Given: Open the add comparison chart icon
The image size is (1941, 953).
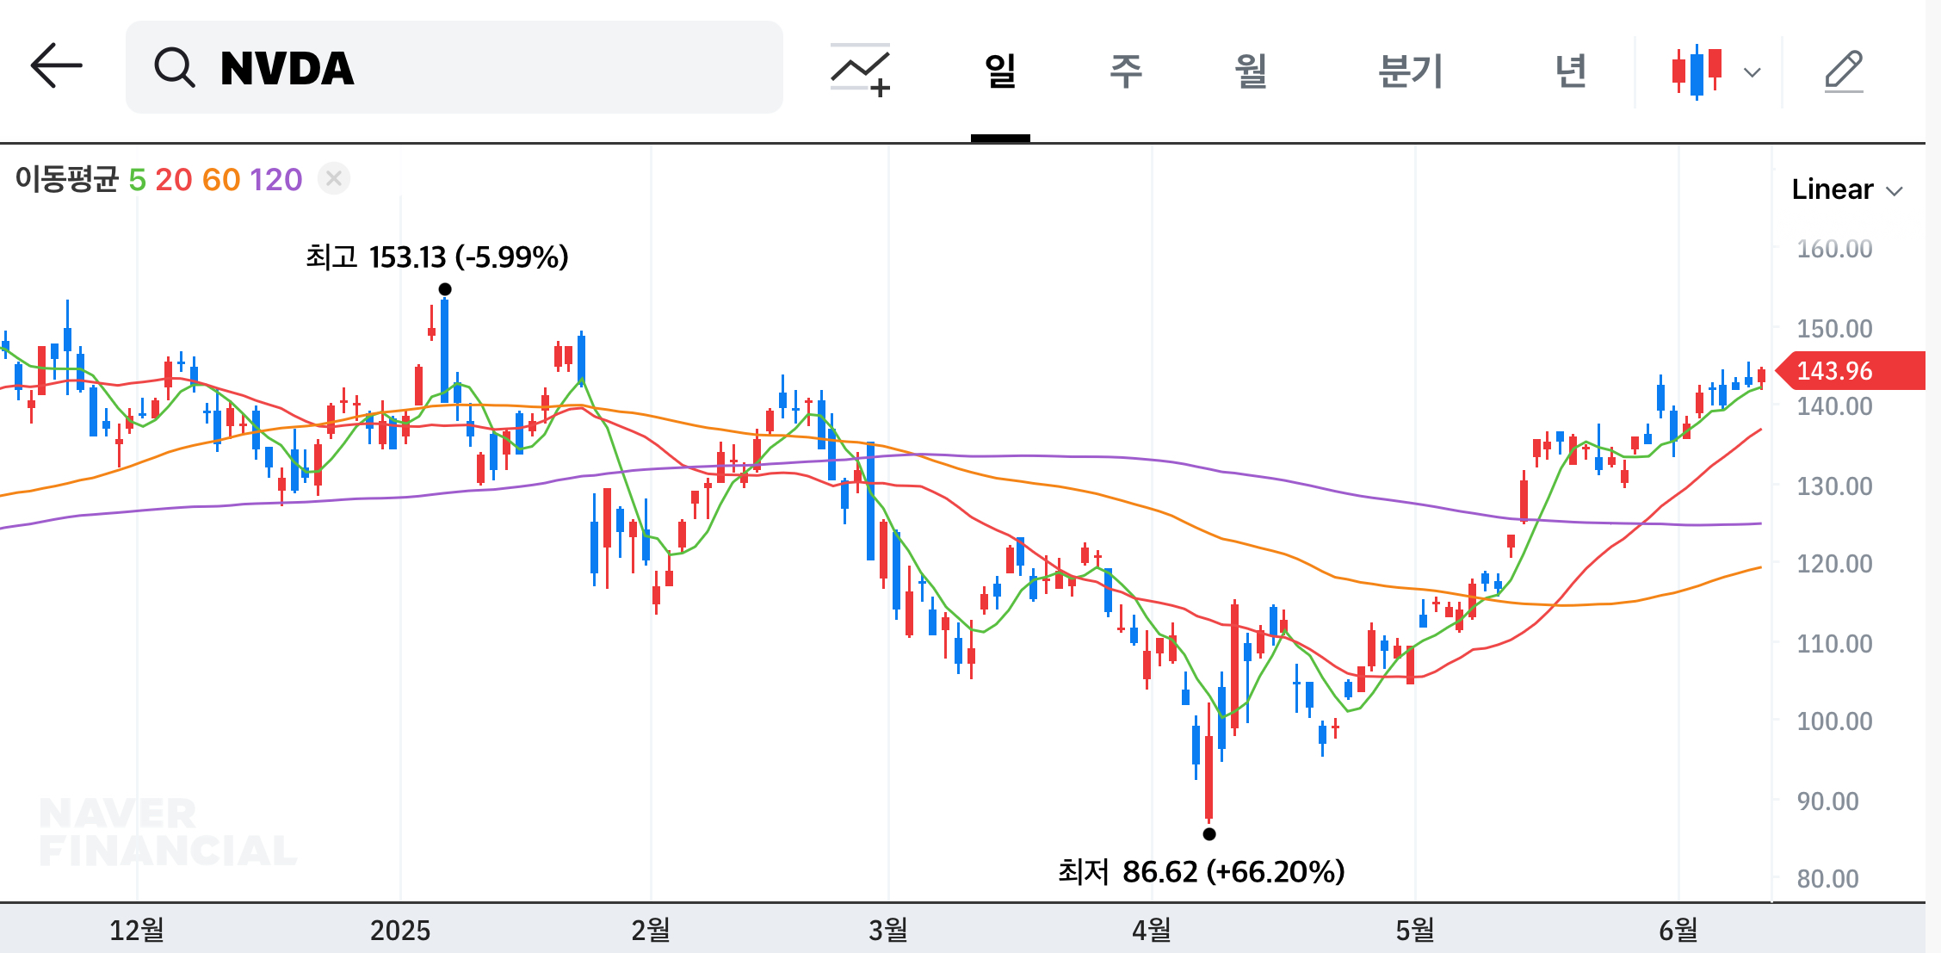Looking at the screenshot, I should point(860,70).
